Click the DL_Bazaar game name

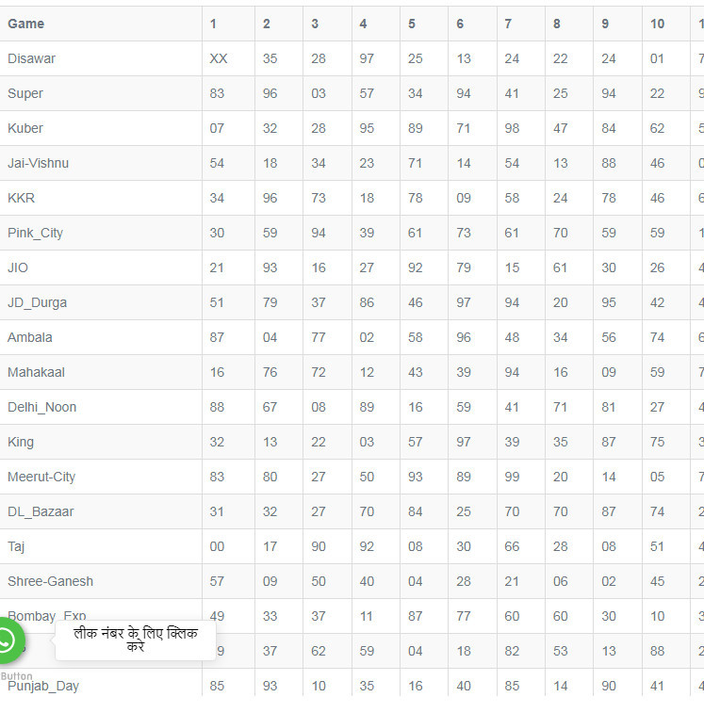click(41, 511)
